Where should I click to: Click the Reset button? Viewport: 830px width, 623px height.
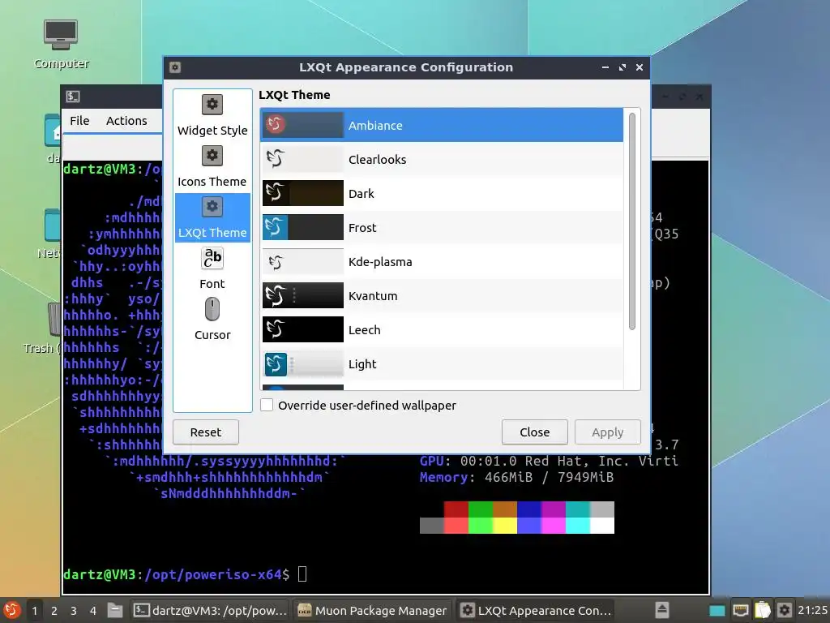click(x=206, y=432)
